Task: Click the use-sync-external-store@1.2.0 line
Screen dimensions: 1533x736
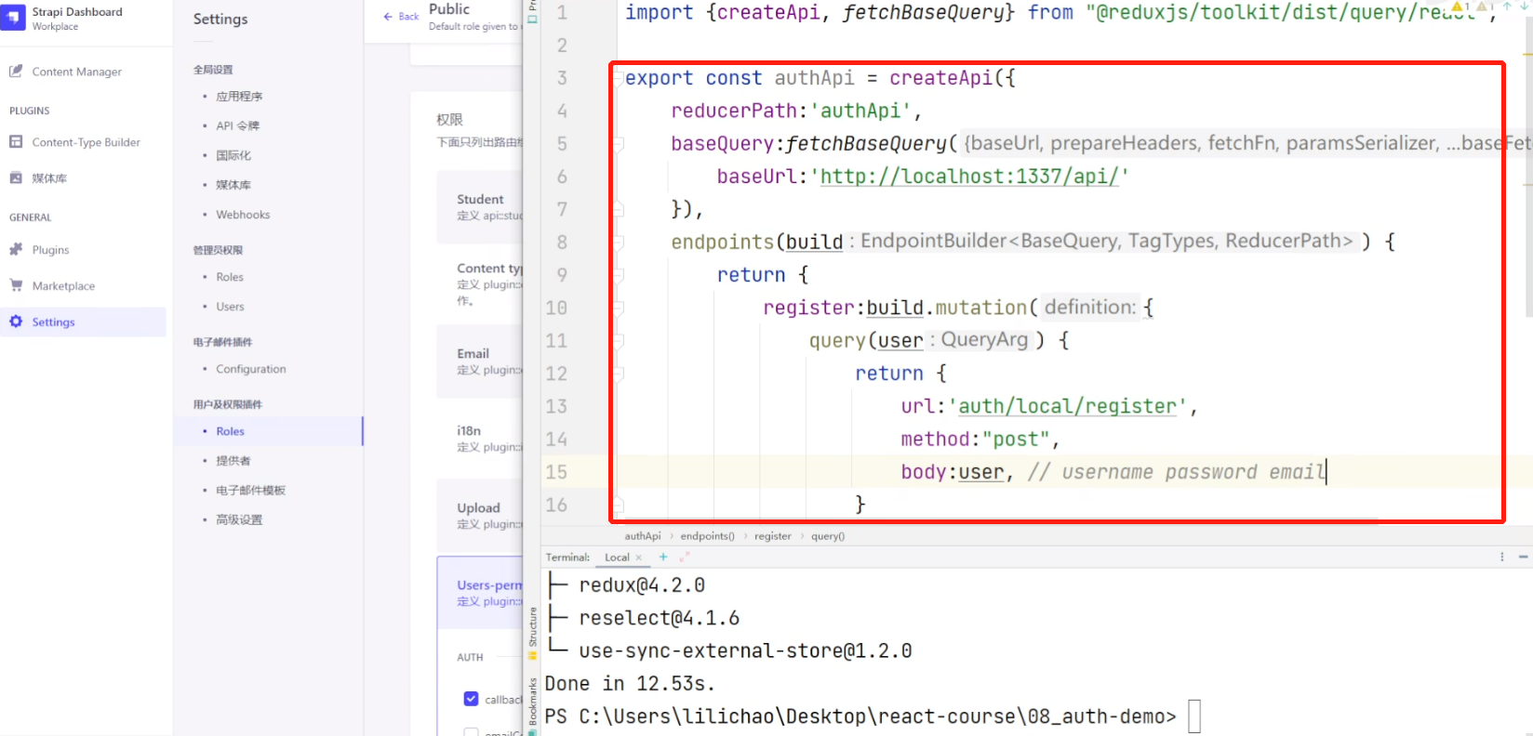Action: click(x=745, y=651)
